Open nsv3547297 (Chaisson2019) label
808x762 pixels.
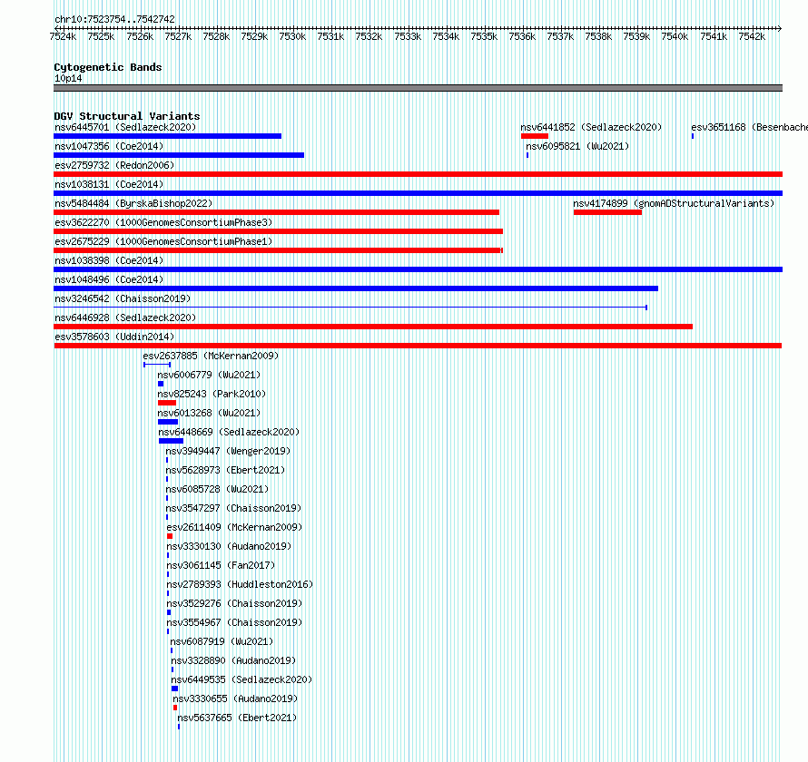click(x=233, y=508)
